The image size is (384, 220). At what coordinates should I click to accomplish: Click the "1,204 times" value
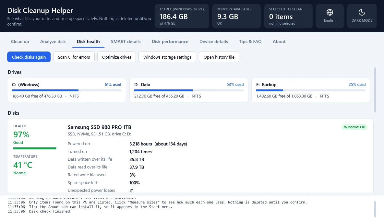click(x=140, y=152)
